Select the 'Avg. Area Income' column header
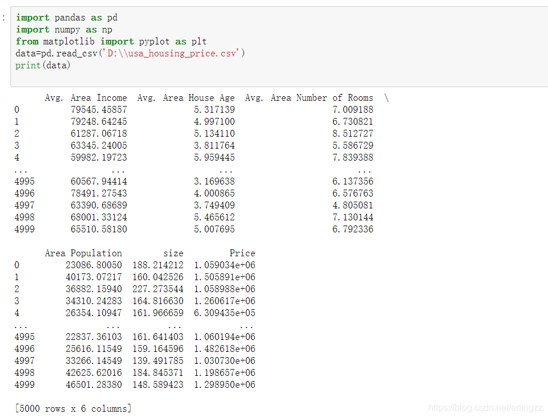 pos(86,98)
